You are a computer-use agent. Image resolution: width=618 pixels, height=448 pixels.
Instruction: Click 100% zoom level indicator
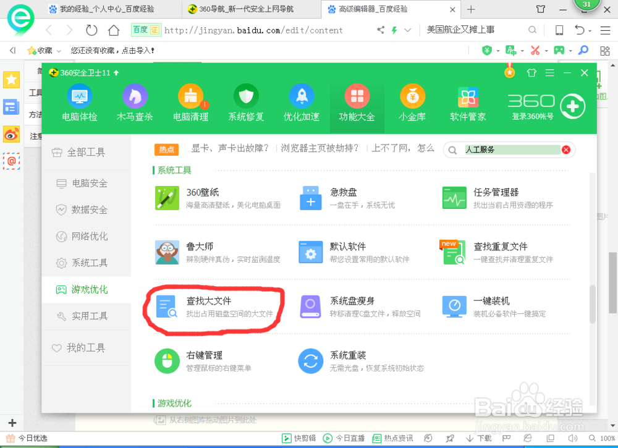607,438
